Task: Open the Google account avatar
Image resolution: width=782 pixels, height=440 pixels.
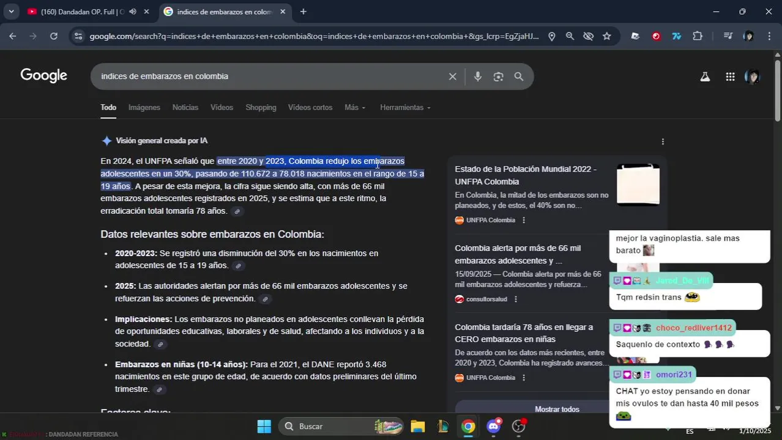Action: 752,76
